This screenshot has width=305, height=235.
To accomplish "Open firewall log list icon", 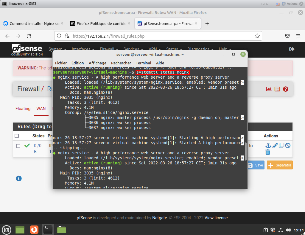I will (277, 89).
